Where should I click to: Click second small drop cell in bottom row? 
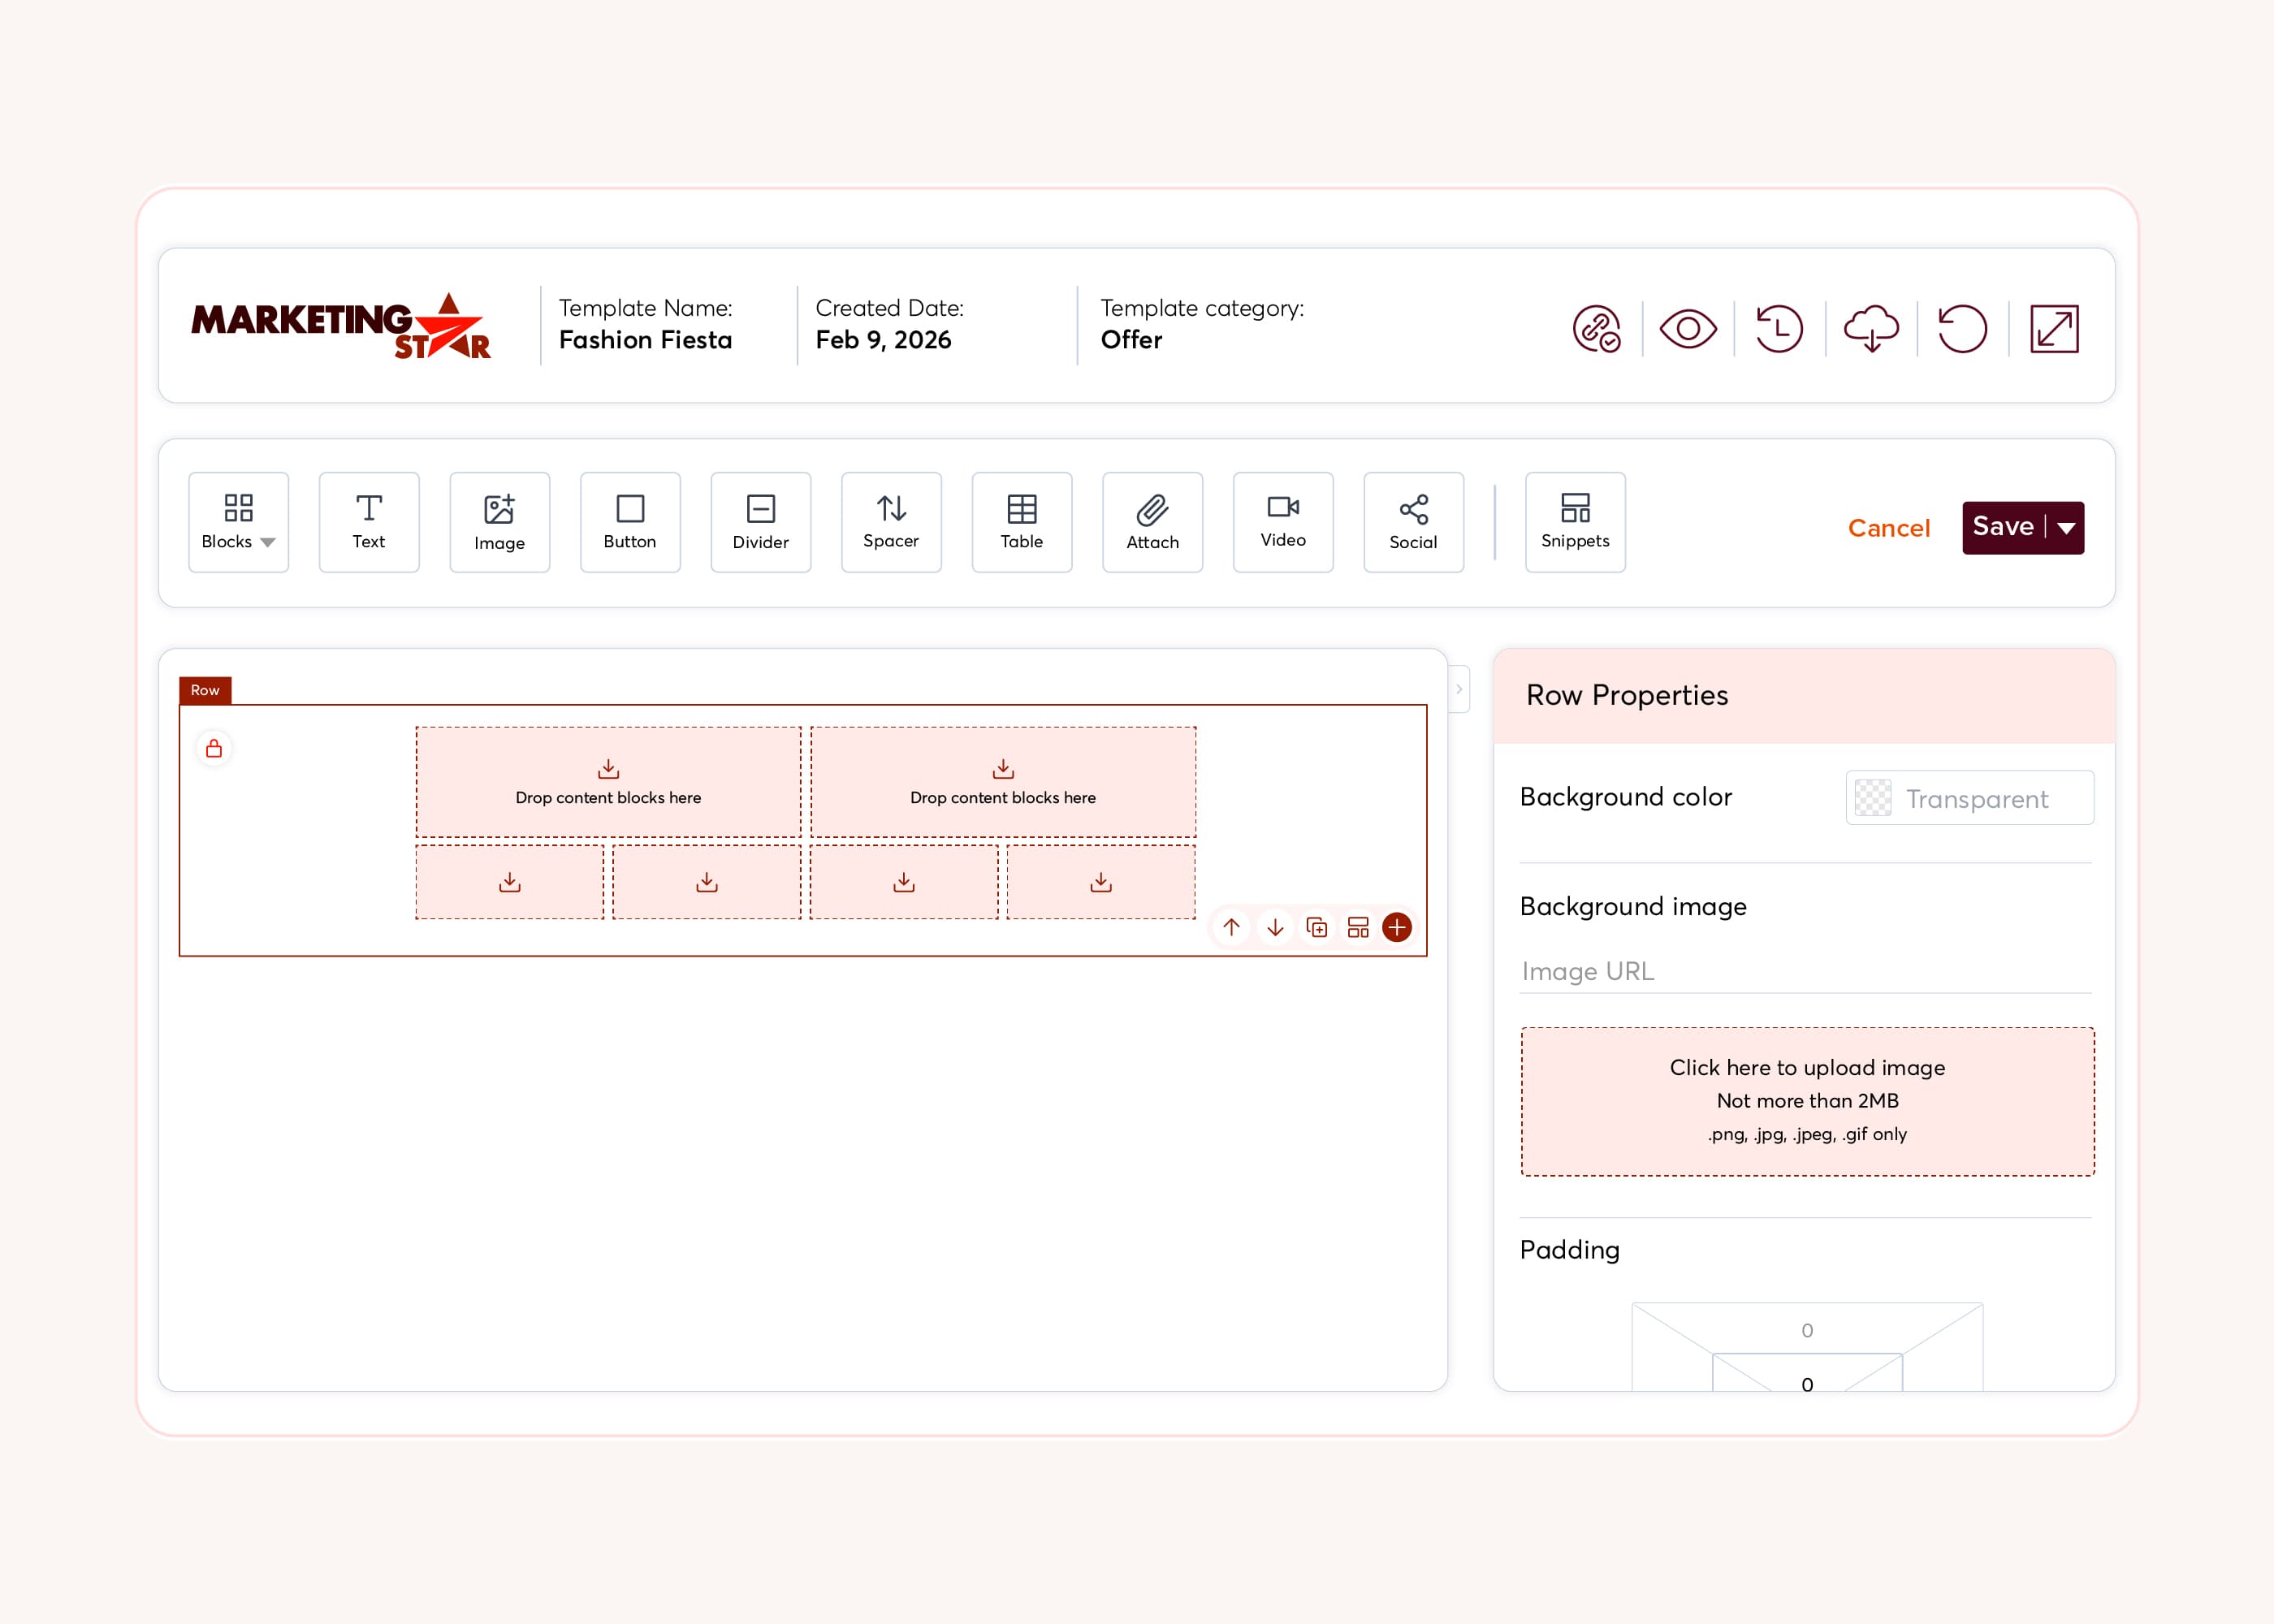pyautogui.click(x=707, y=882)
